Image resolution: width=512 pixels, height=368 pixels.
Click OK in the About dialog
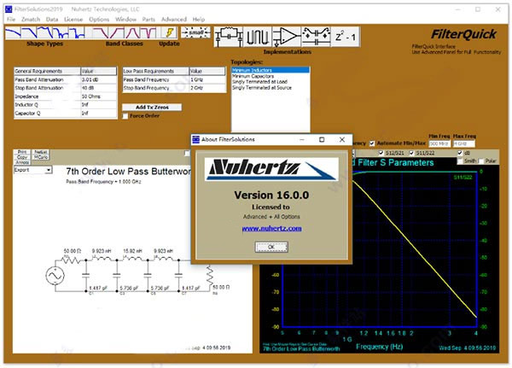[x=271, y=247]
